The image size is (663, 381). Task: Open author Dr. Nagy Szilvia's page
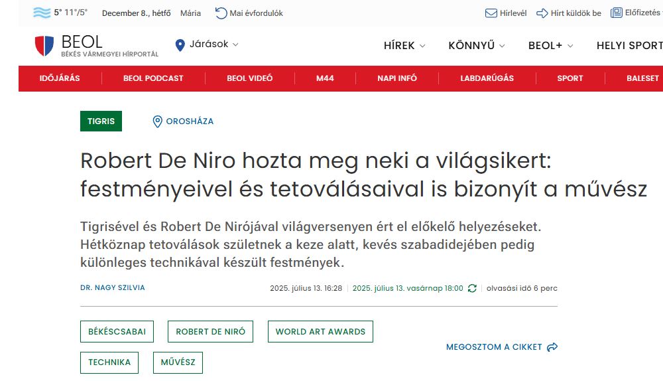pos(112,288)
